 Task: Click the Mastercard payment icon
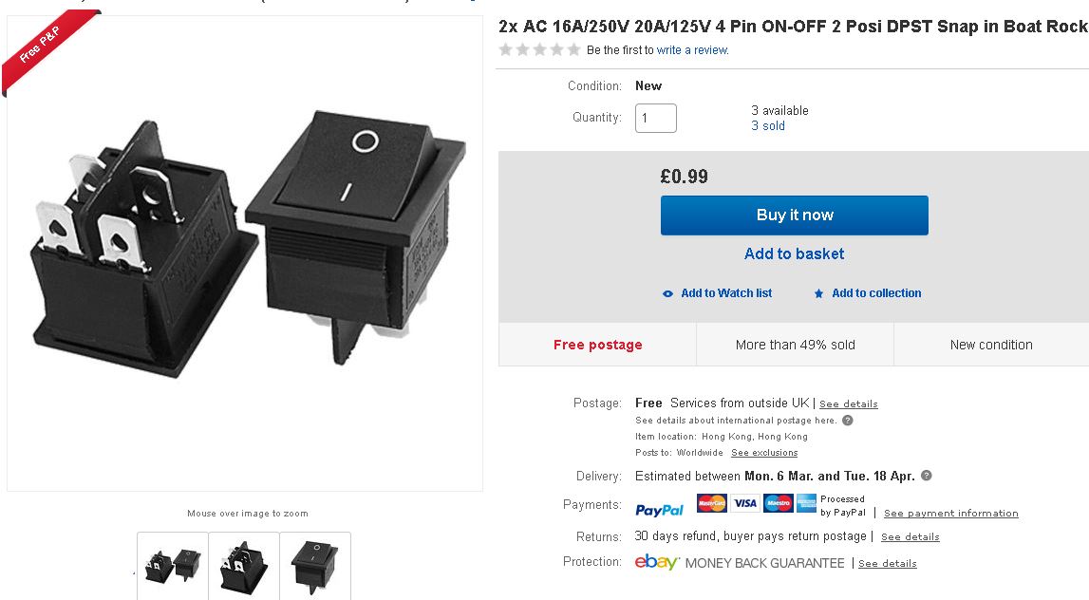click(711, 503)
